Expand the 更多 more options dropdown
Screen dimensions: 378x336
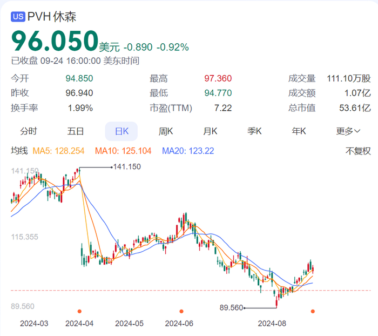pyautogui.click(x=348, y=131)
